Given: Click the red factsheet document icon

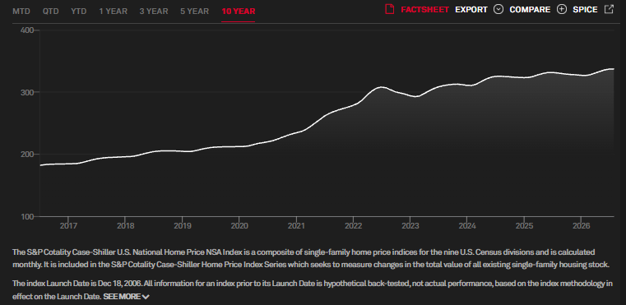Looking at the screenshot, I should click(x=389, y=9).
